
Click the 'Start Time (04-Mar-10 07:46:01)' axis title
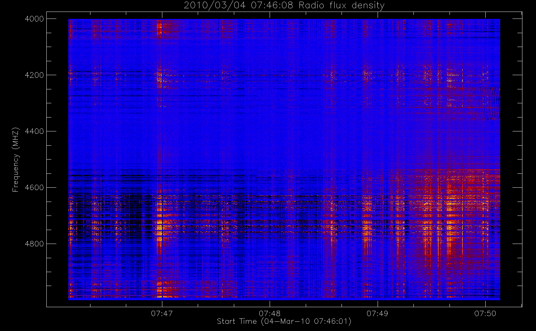click(x=284, y=321)
